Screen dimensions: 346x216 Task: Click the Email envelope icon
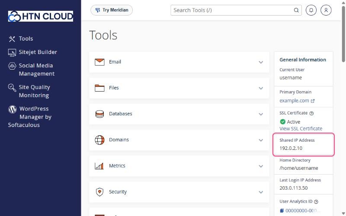point(99,62)
